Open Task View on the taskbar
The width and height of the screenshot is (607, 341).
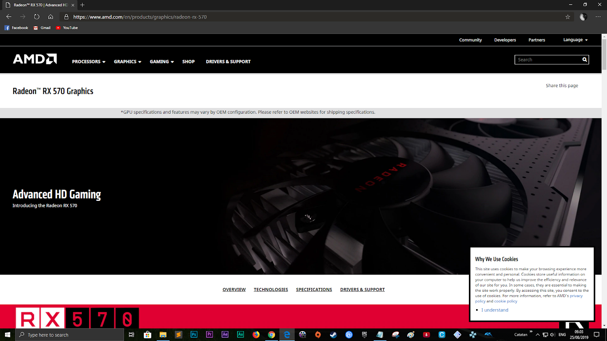[x=132, y=335]
